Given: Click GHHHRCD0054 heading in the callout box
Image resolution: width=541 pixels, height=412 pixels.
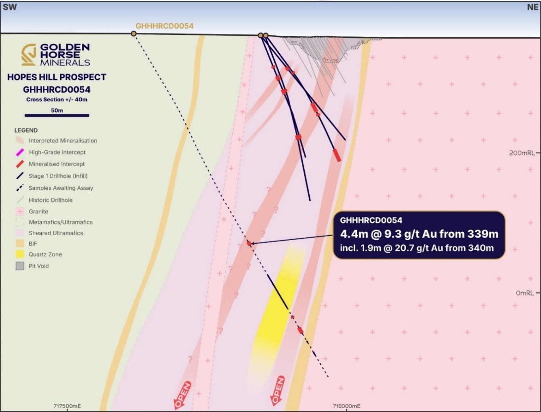Looking at the screenshot, I should click(371, 220).
